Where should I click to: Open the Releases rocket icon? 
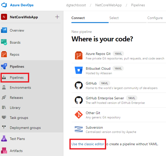4,98
